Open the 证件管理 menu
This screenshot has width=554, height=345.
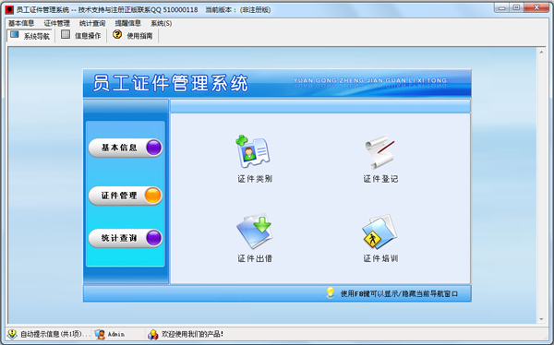point(56,23)
